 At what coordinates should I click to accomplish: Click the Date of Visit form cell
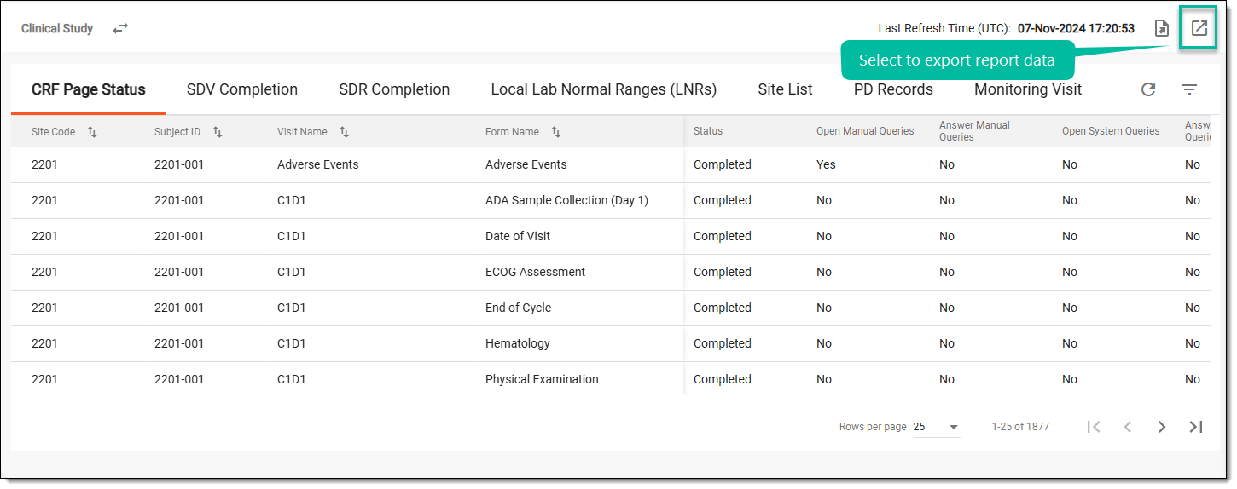point(518,236)
